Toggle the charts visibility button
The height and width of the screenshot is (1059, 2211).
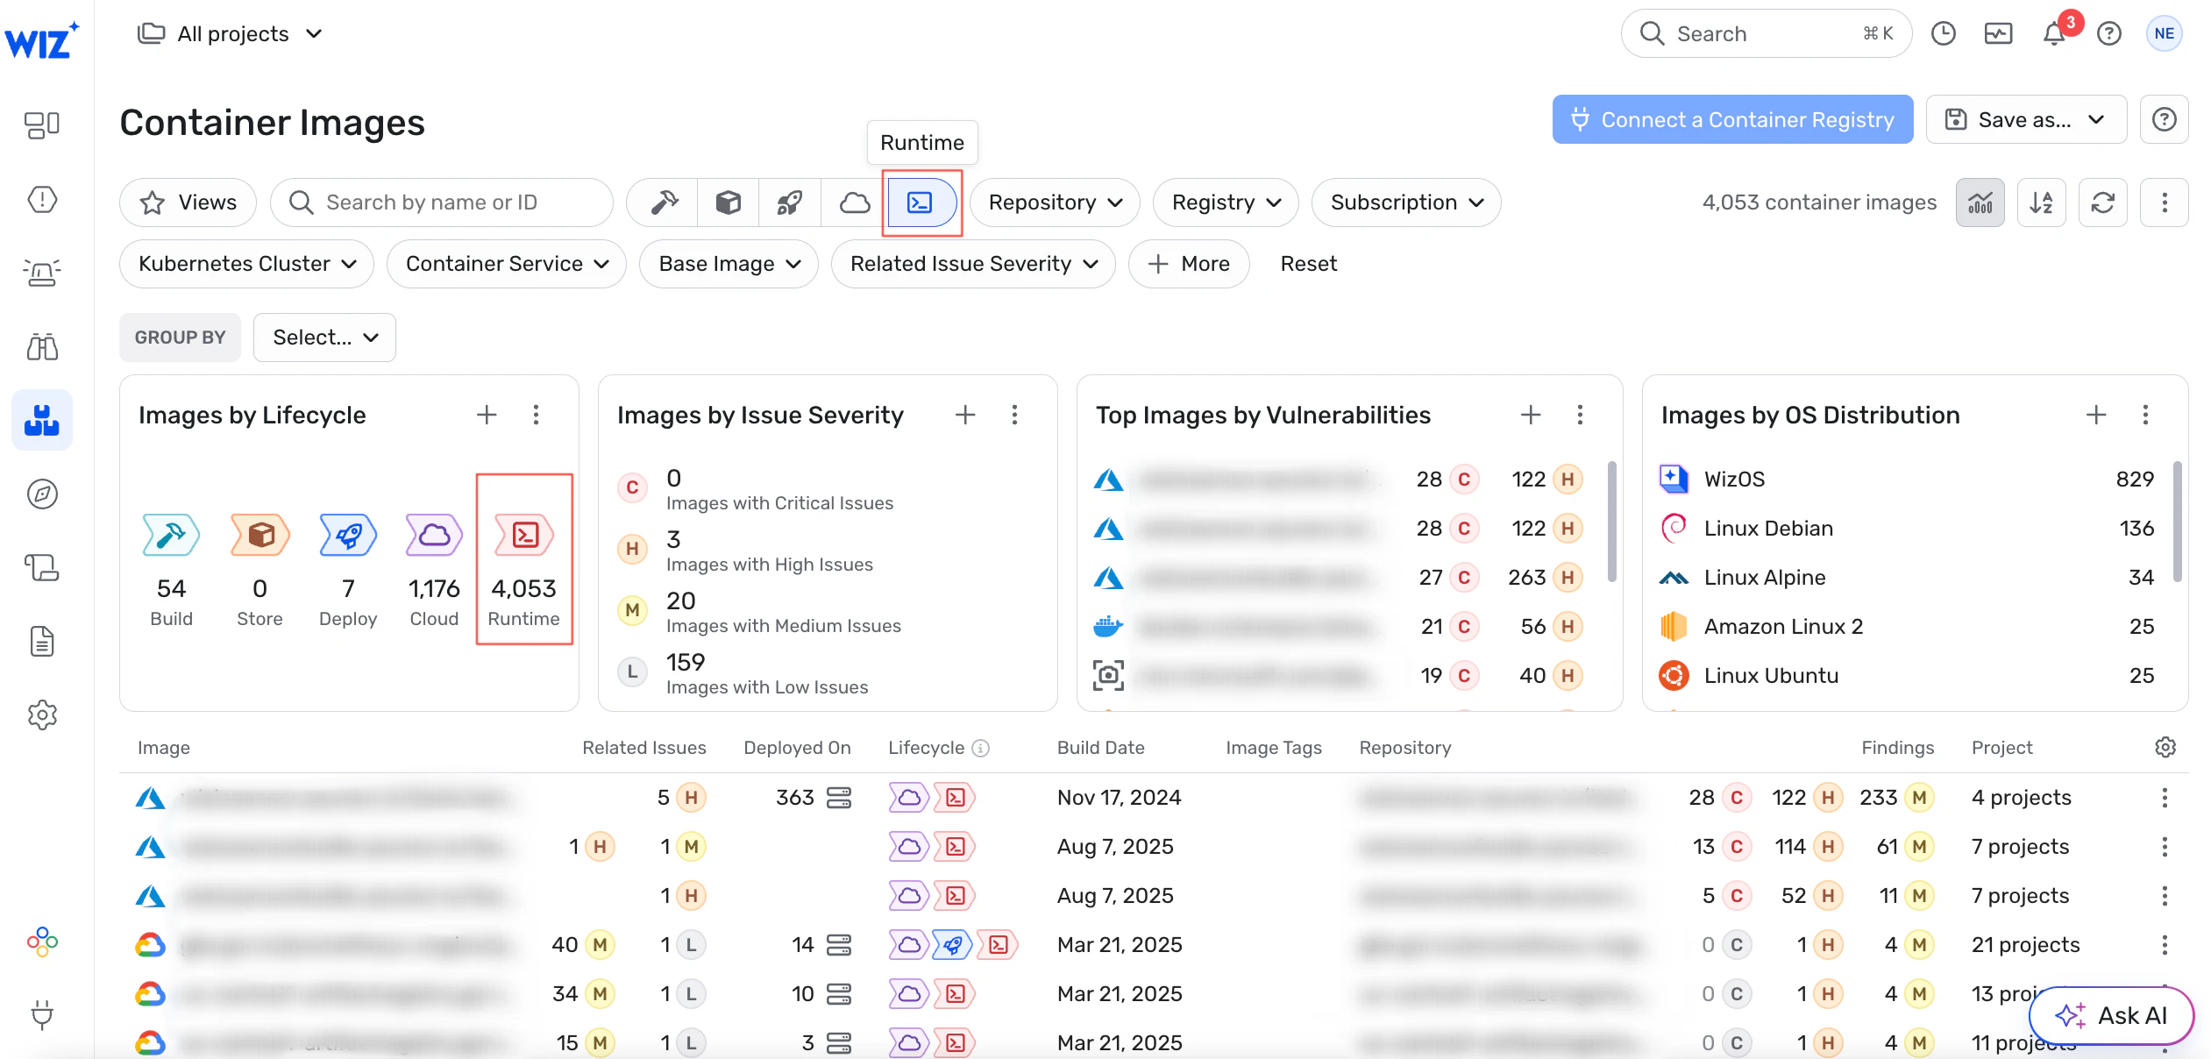tap(1980, 203)
